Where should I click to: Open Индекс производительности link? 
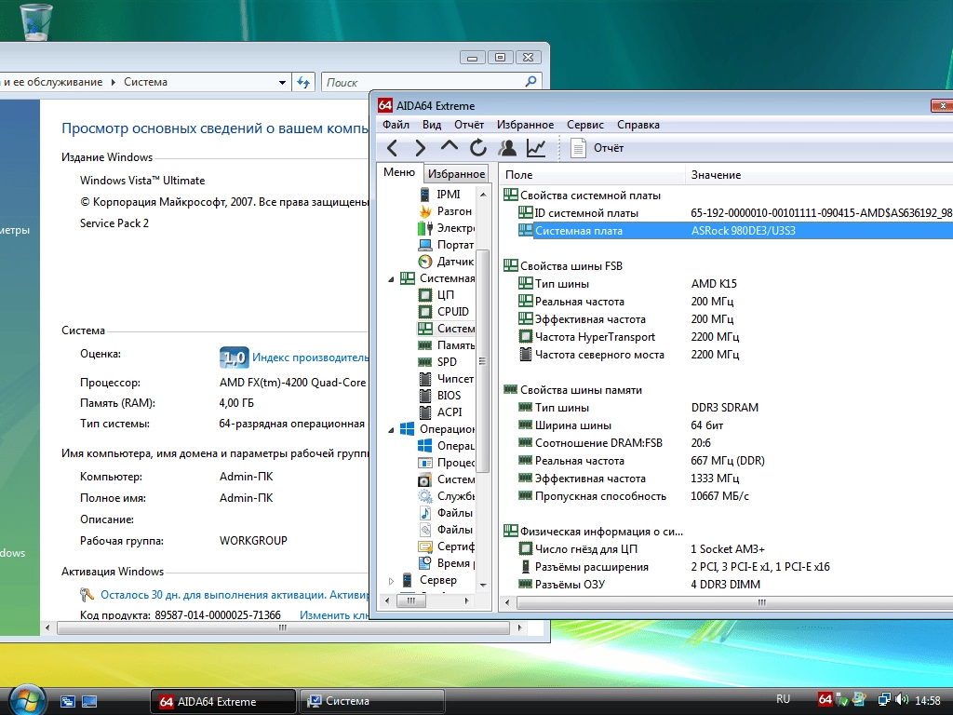310,357
